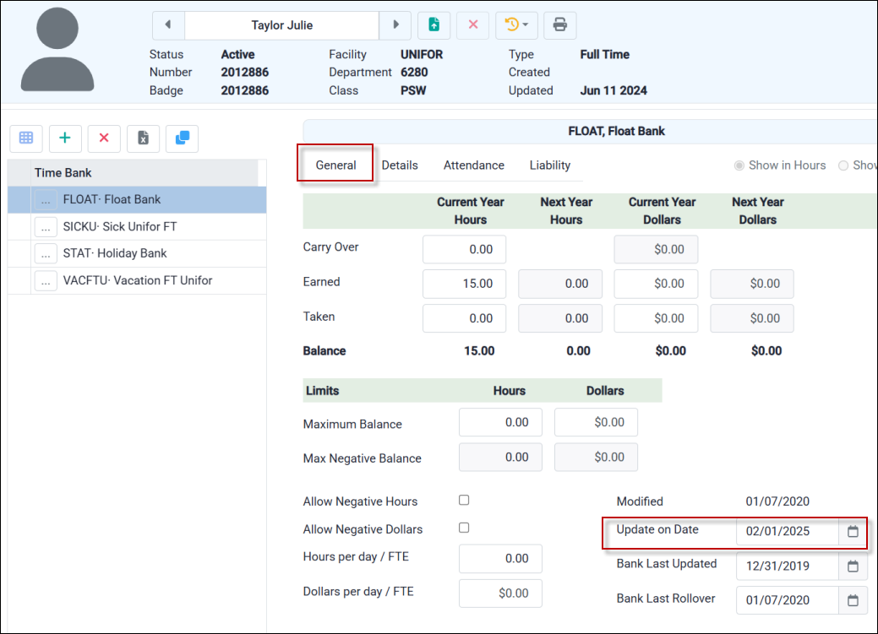Open calendar picker for Update on Date
The image size is (878, 634).
pyautogui.click(x=853, y=532)
